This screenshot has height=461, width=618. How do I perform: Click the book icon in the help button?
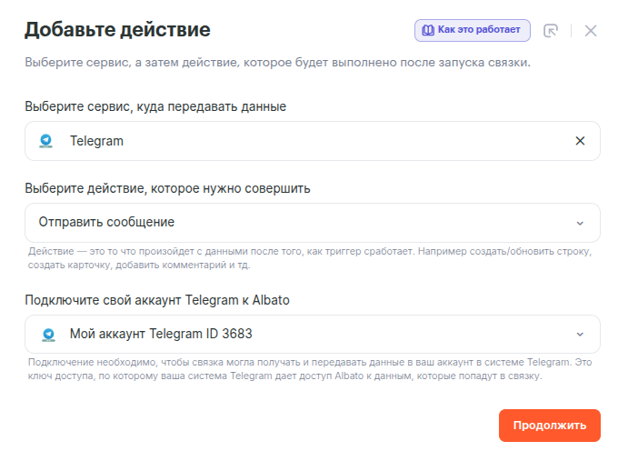[427, 30]
